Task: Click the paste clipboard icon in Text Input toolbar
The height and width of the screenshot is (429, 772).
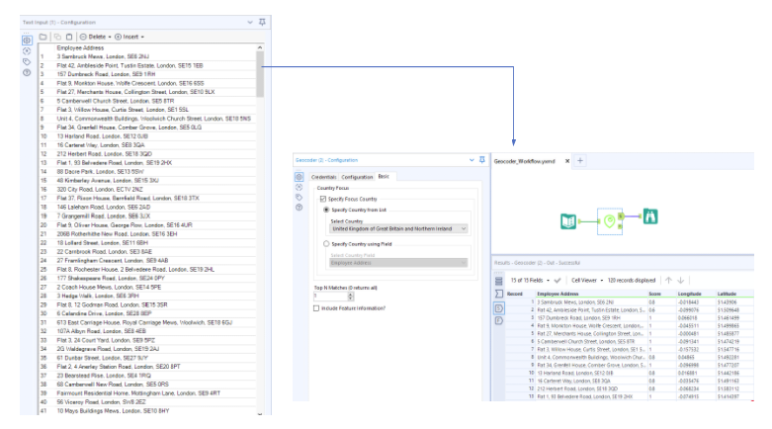Action: 69,37
